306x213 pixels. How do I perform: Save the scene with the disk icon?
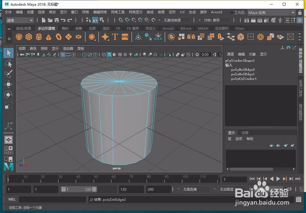[57, 20]
